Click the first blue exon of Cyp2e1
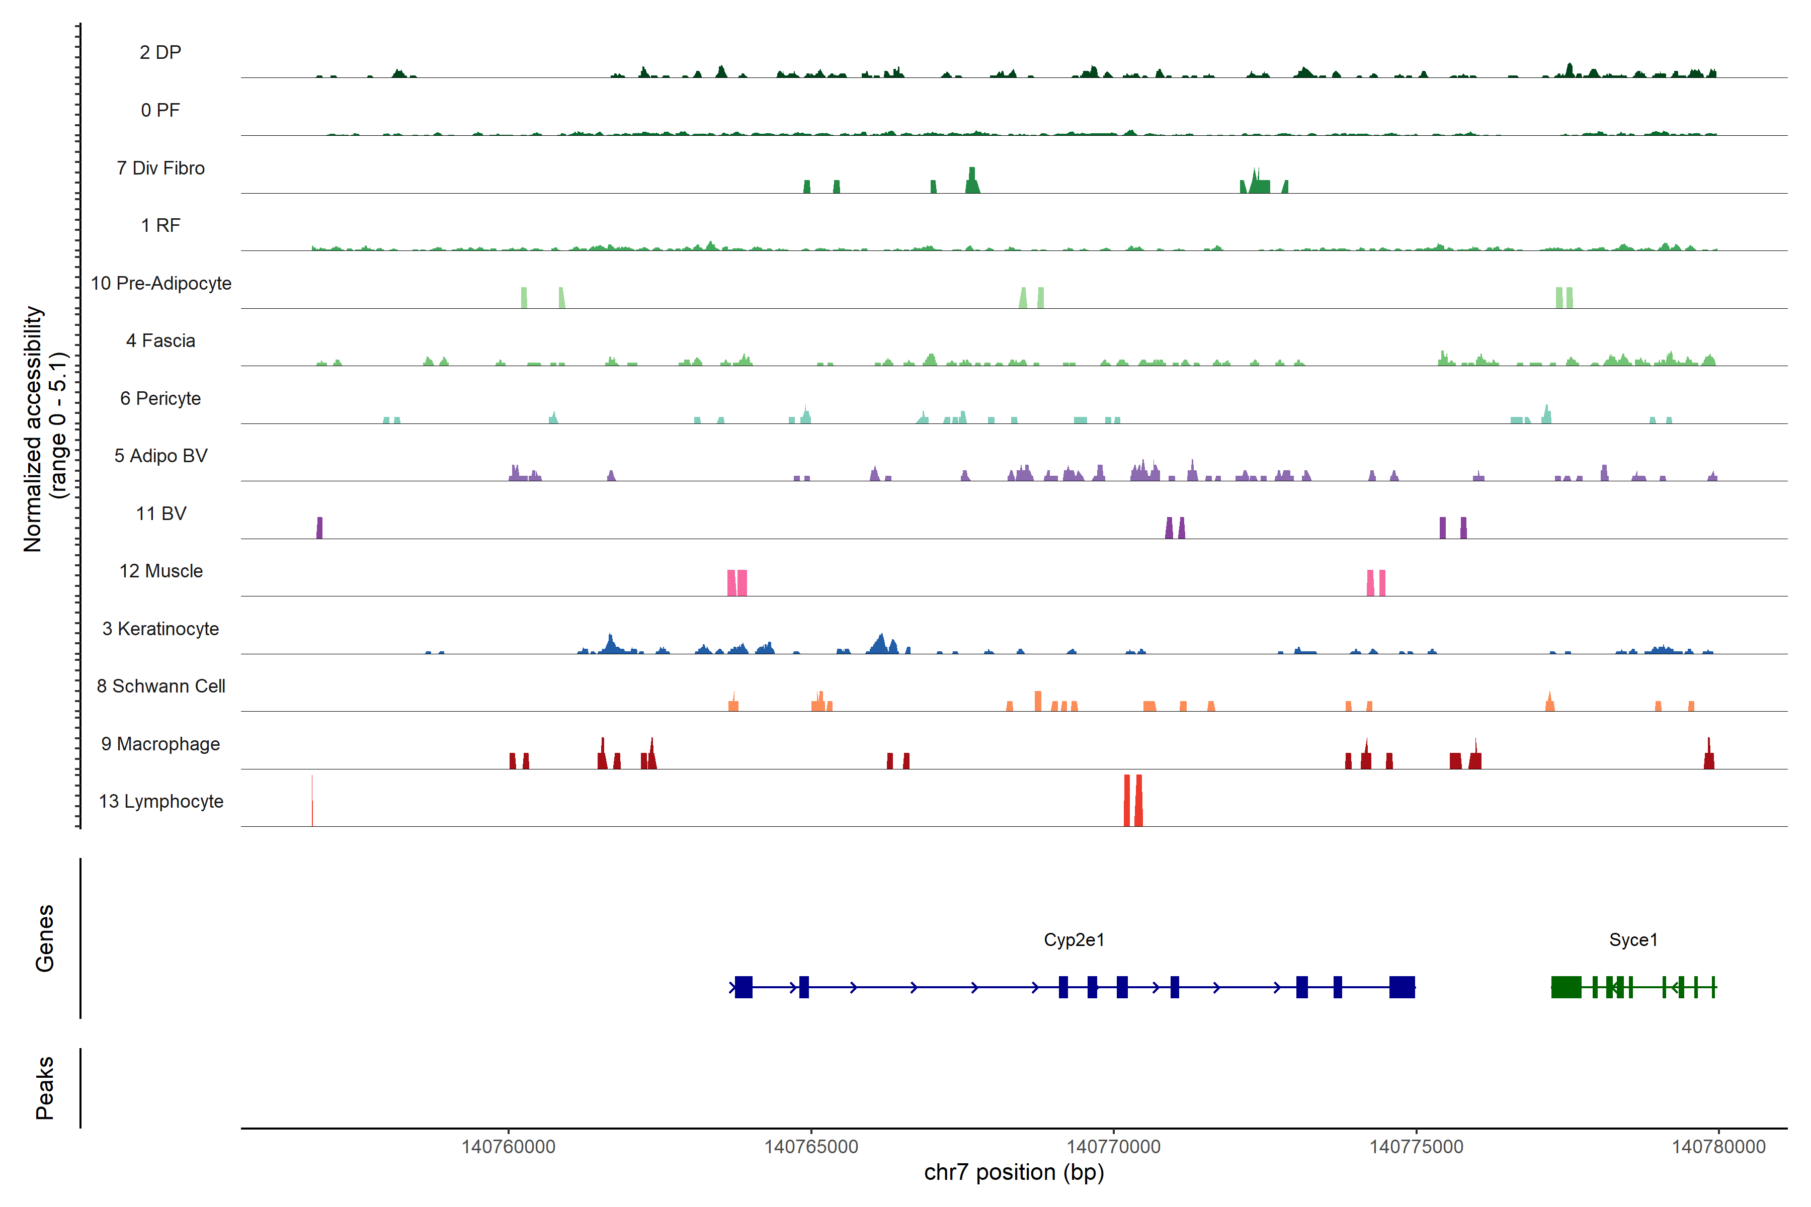Viewport: 1811px width, 1207px height. (743, 987)
